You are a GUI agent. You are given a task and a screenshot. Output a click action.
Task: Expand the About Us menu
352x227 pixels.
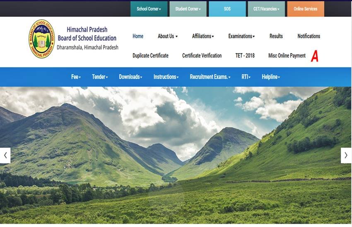tap(167, 36)
